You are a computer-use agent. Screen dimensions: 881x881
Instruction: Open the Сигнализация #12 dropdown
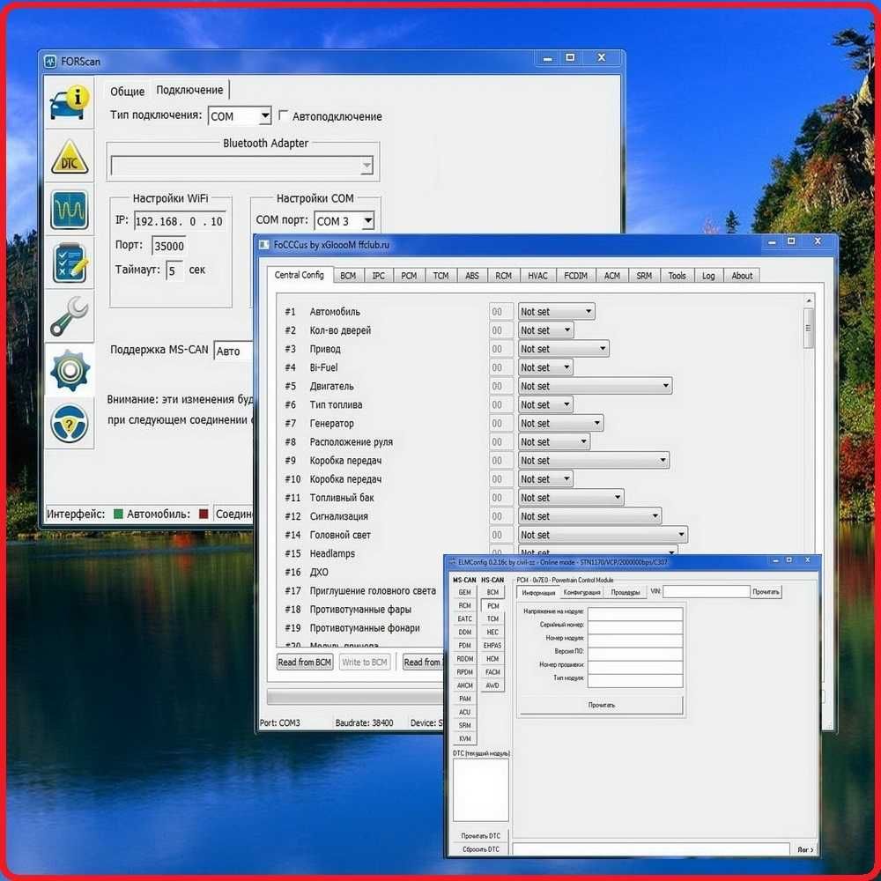coord(589,515)
